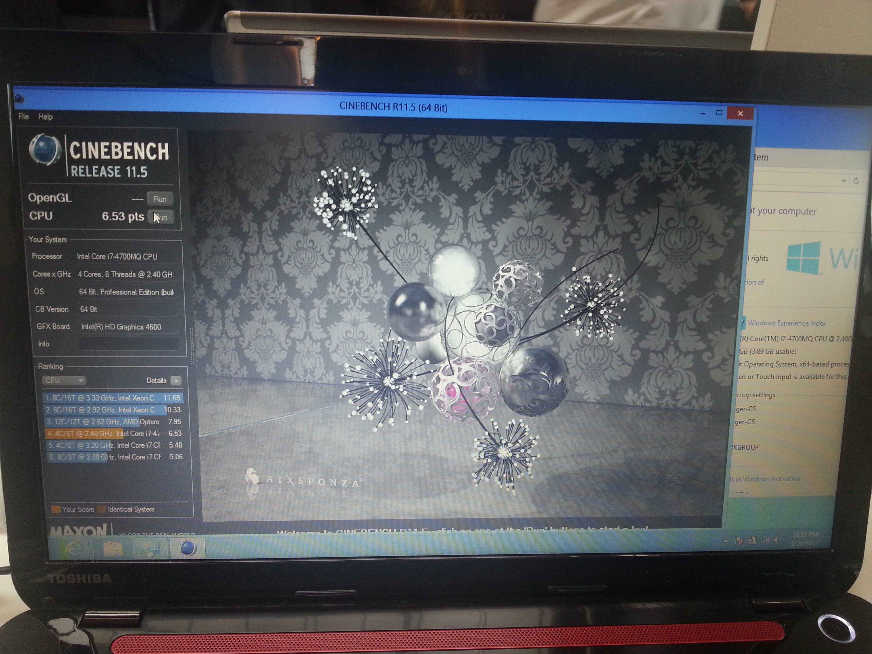
Task: Select the 4C/8T 2.80 GHz Core i7 row
Action: 116,457
